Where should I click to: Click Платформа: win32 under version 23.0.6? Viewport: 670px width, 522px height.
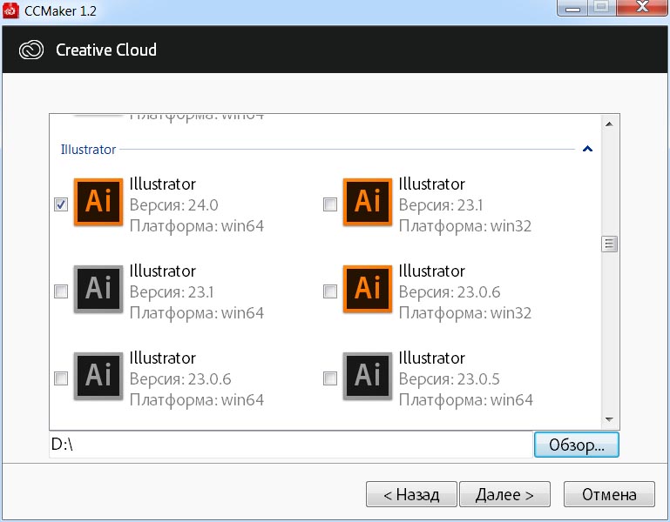click(x=465, y=313)
